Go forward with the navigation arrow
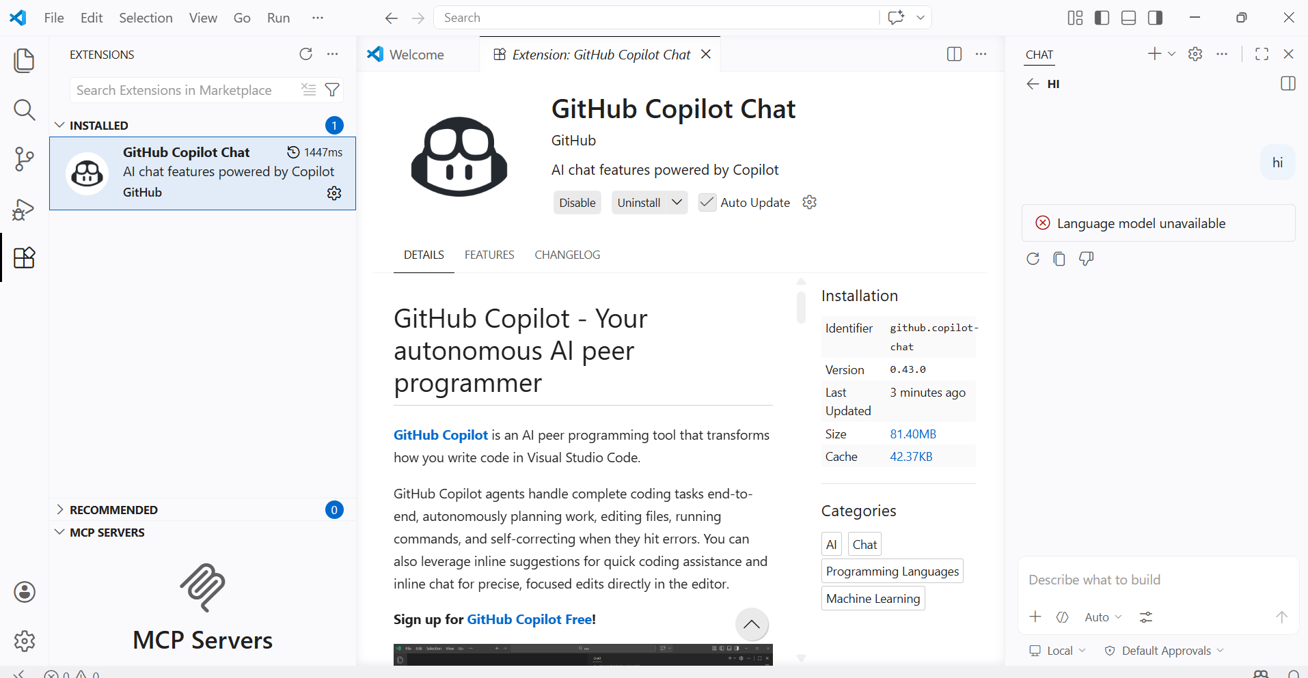The width and height of the screenshot is (1308, 678). [419, 18]
